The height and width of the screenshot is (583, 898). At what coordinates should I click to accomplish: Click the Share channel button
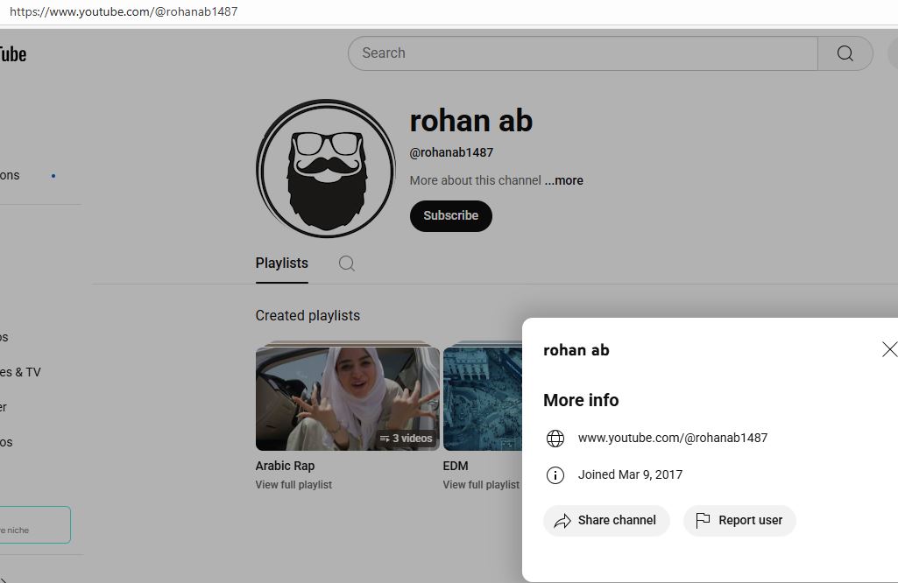point(606,520)
